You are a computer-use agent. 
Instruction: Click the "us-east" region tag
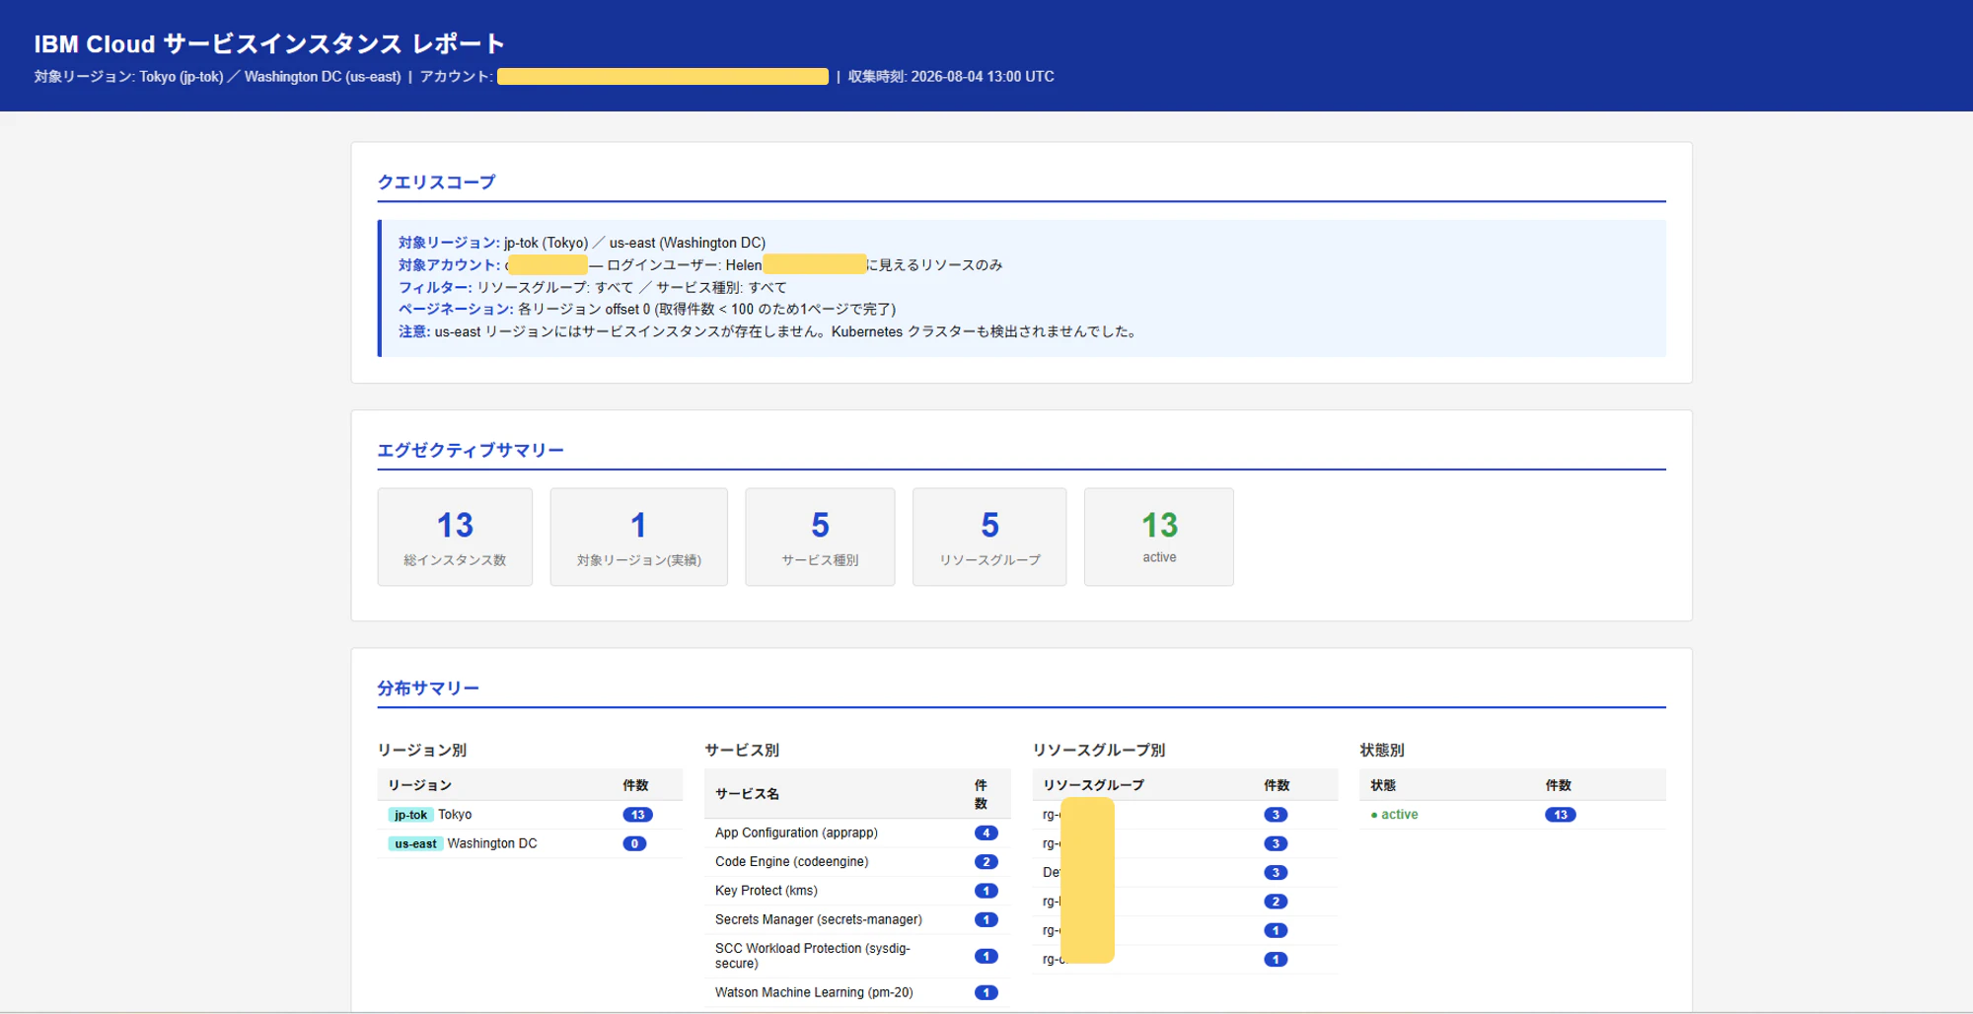point(415,844)
